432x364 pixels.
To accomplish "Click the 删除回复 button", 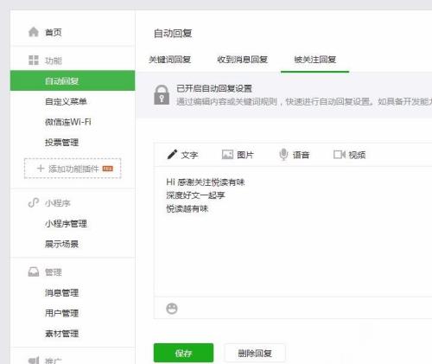I will tap(255, 353).
